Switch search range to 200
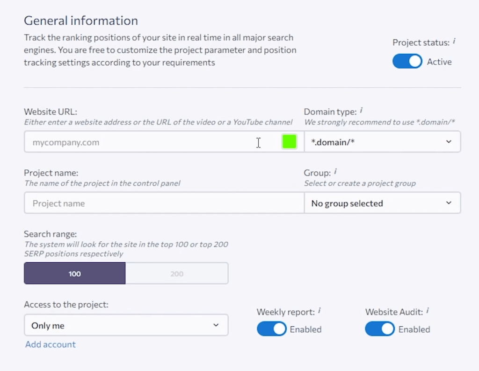Viewport: 479px width, 371px height. tap(177, 273)
